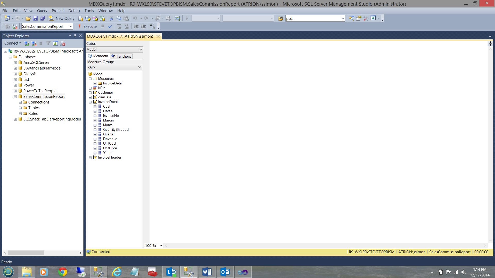Screen dimensions: 495x278
Task: Click the Execute query button
Action: click(x=87, y=26)
